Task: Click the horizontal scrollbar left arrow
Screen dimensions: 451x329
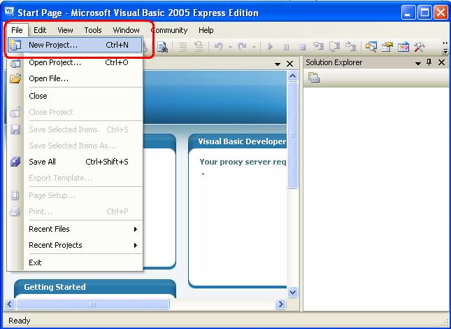Action: click(x=10, y=304)
